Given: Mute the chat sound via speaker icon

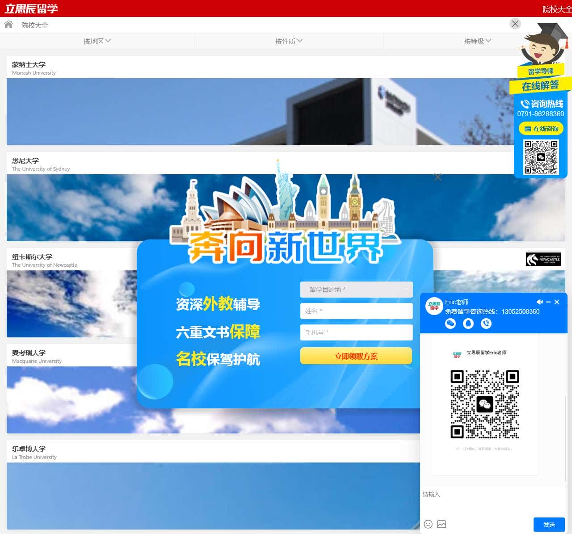Looking at the screenshot, I should pyautogui.click(x=539, y=302).
